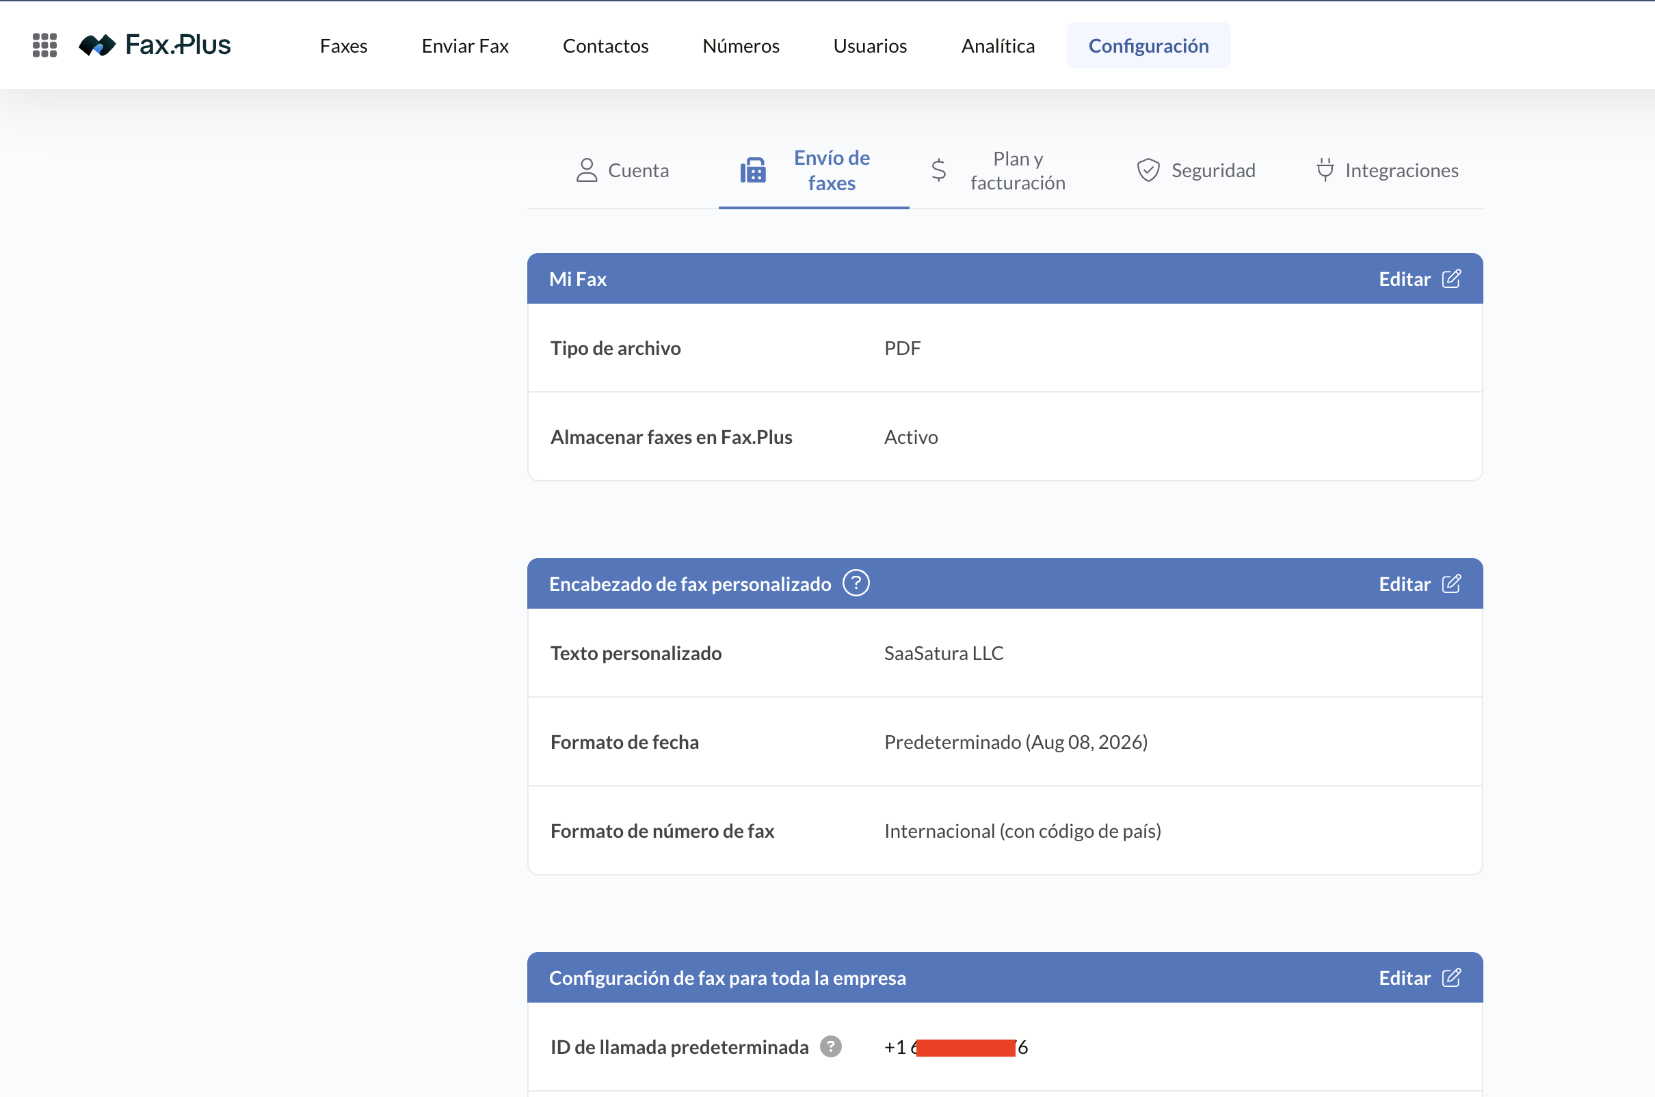Select the Envío de faxes tab
The width and height of the screenshot is (1655, 1097).
point(814,170)
